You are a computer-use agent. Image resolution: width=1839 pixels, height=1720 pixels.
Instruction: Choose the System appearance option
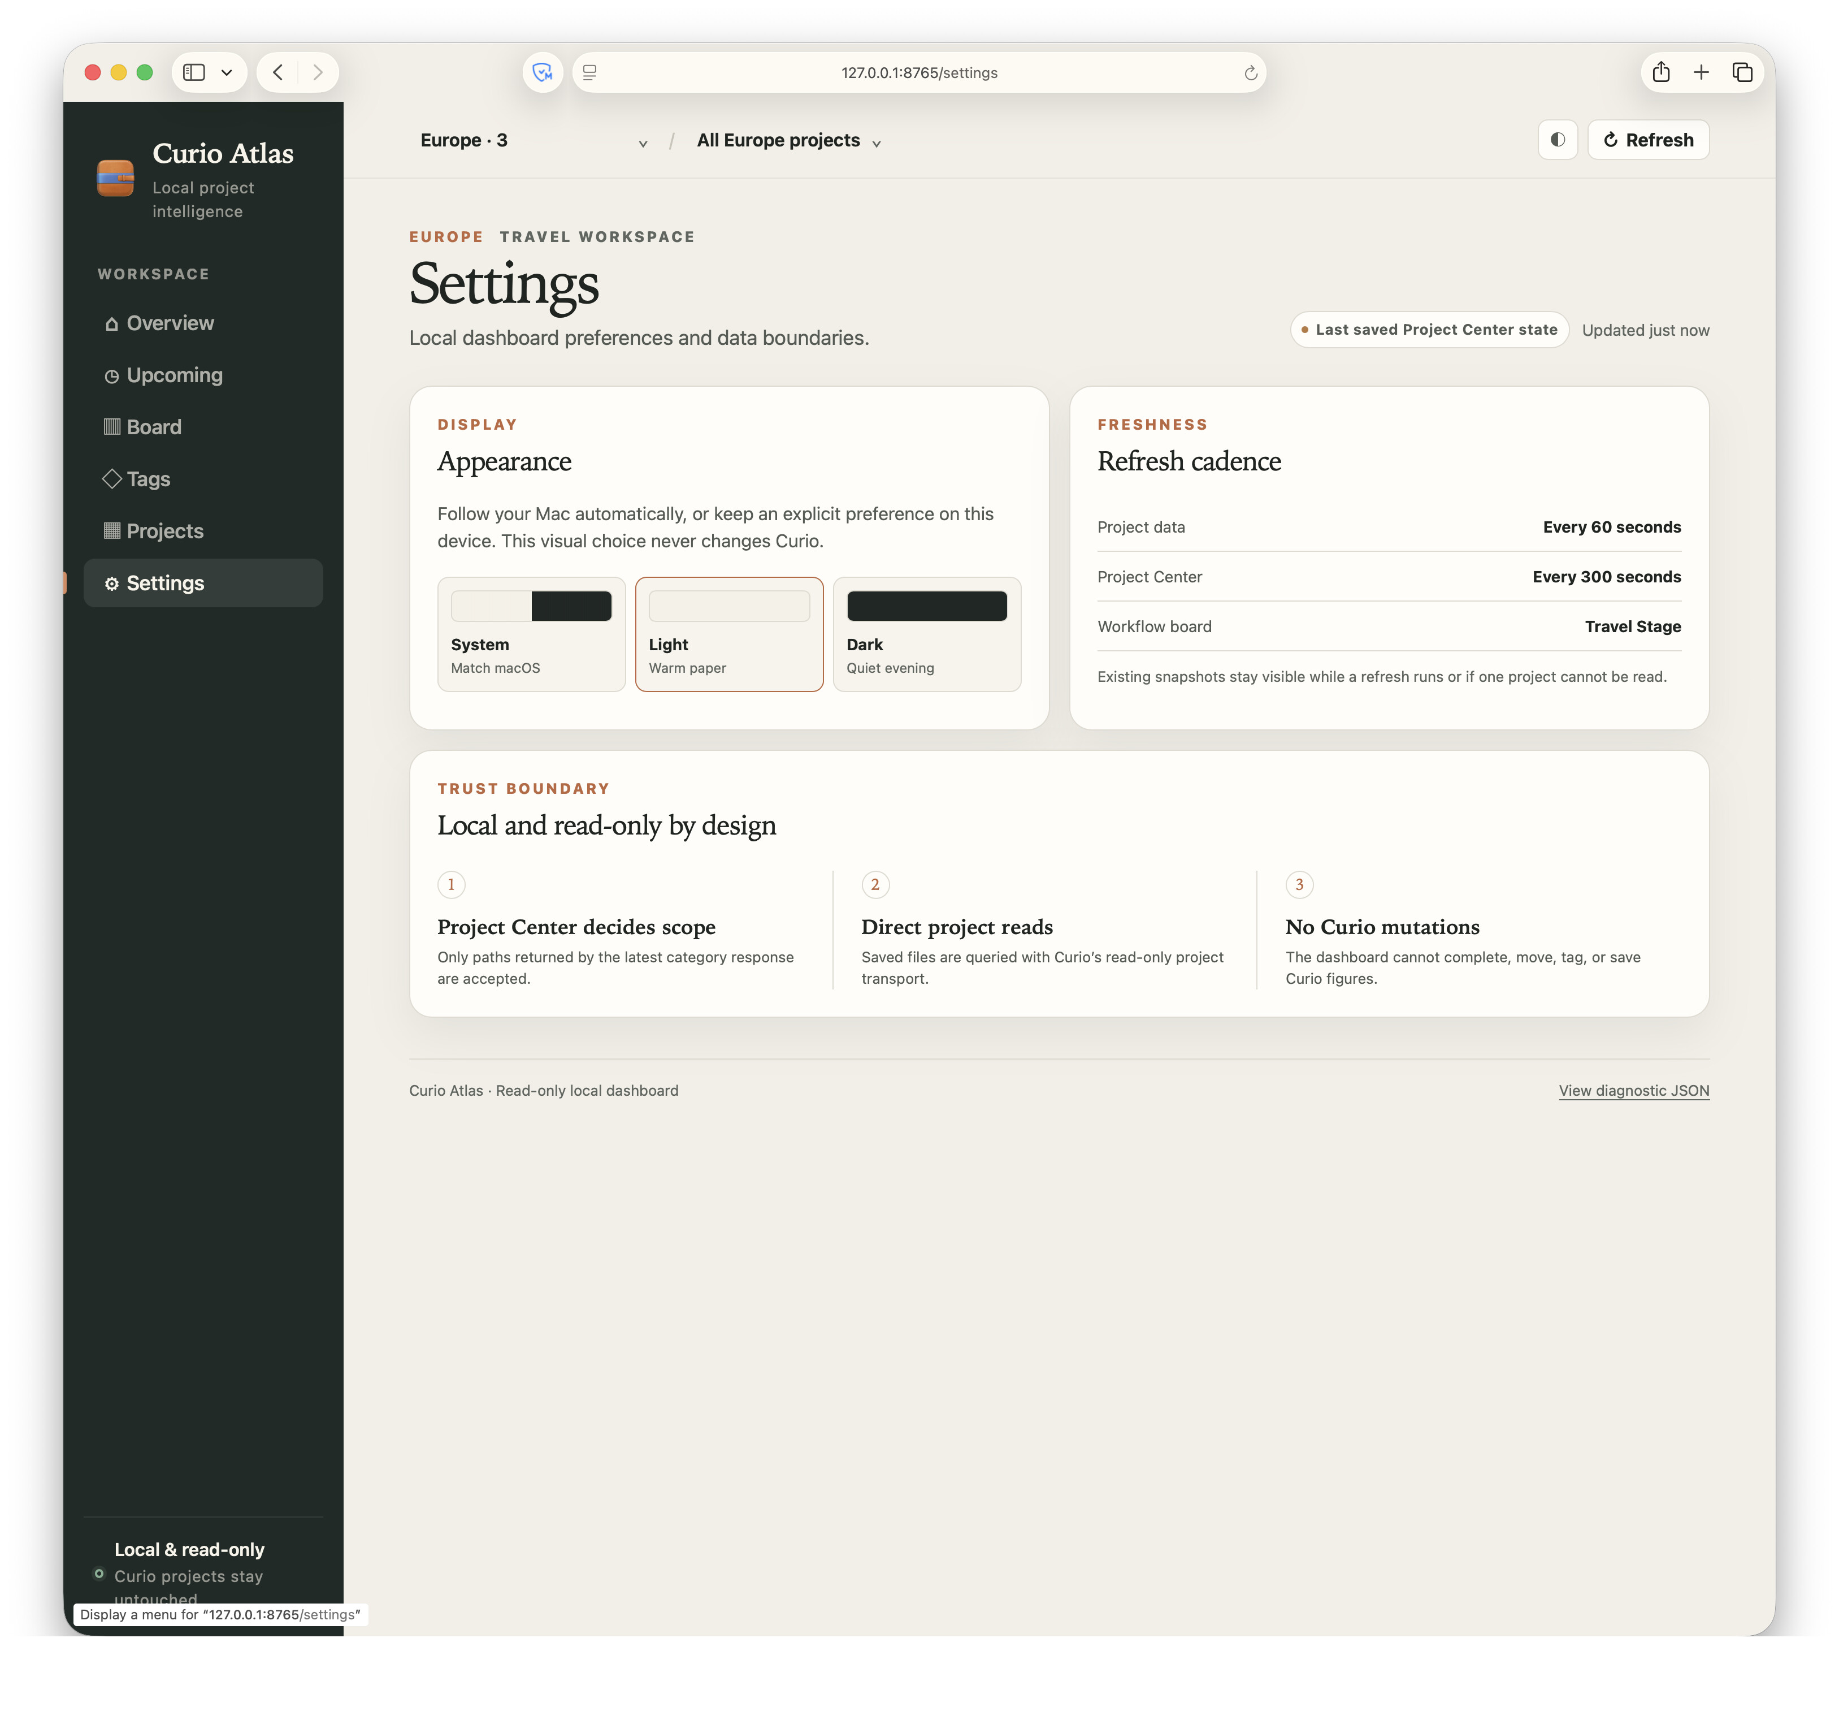tap(531, 634)
